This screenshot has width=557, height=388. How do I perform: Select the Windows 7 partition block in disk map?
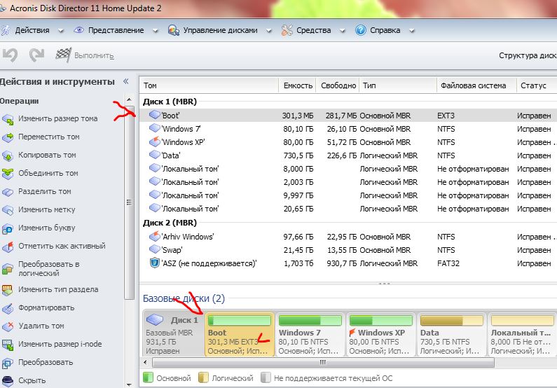point(310,334)
